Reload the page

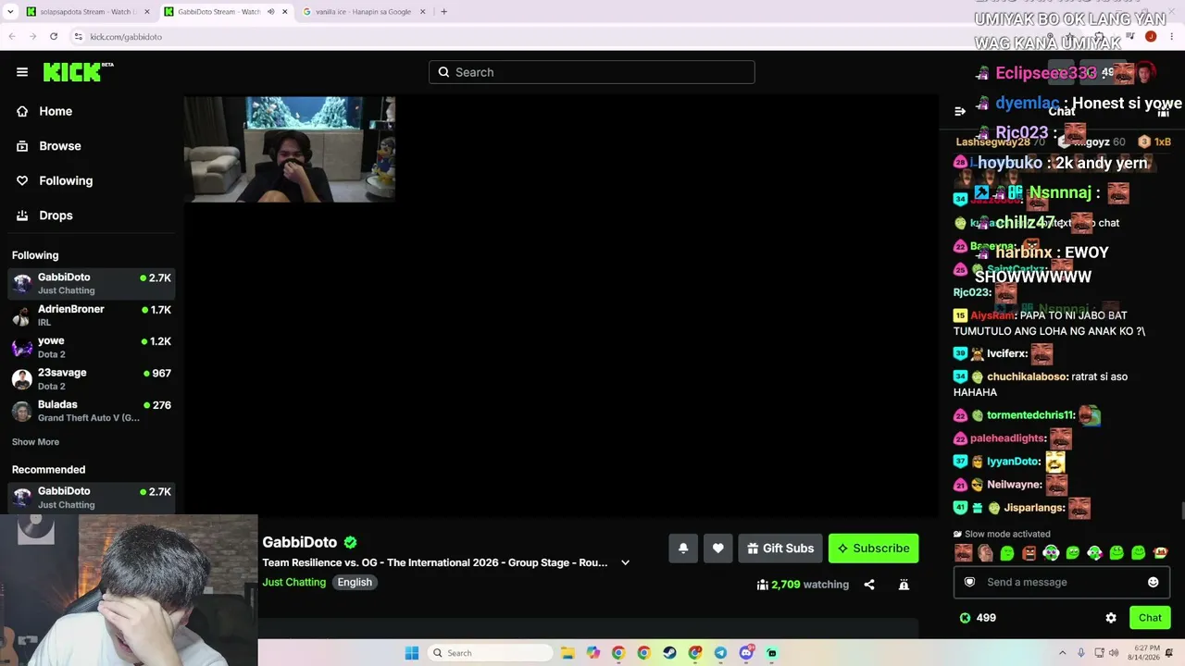coord(54,36)
